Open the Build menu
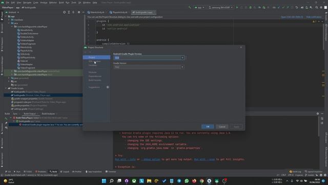328x185 pixels. [x=61, y=3]
